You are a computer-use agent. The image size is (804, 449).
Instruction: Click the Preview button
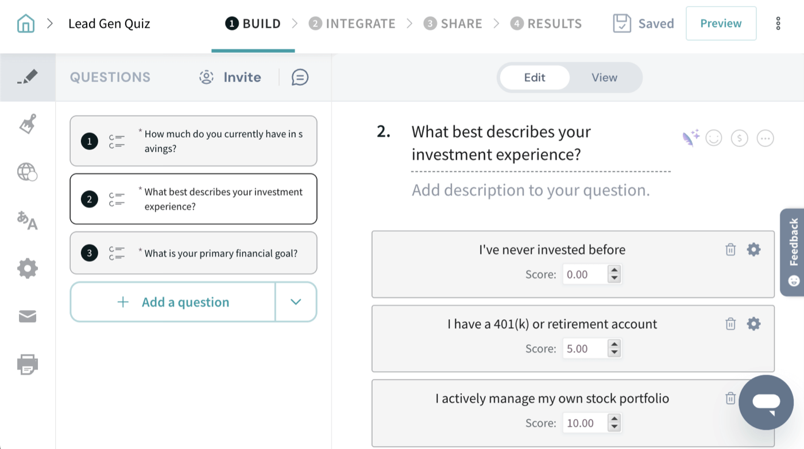tap(721, 24)
